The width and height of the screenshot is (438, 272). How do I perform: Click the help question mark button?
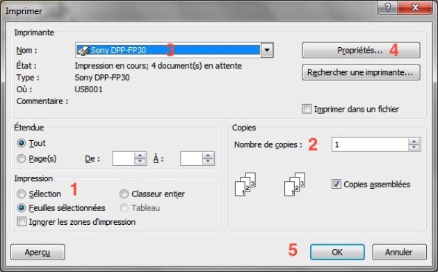pos(388,7)
